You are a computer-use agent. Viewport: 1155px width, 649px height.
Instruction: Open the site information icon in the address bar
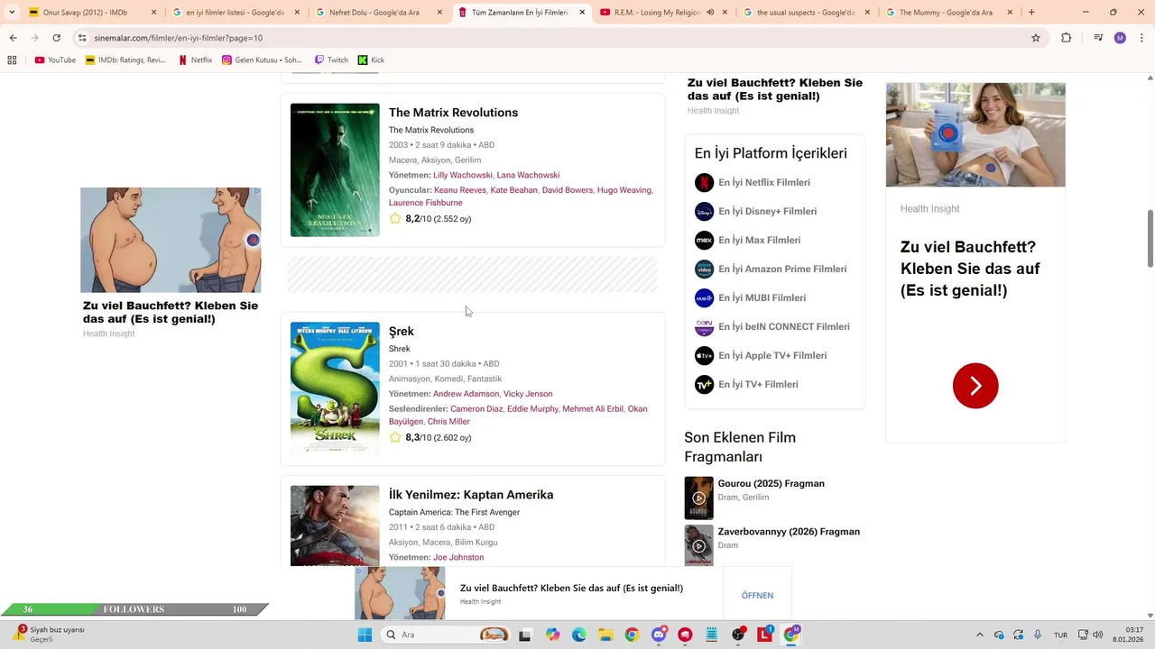82,38
